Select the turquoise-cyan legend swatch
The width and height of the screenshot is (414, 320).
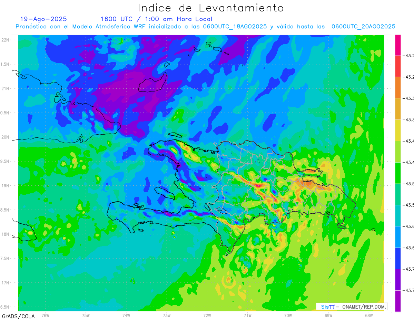click(x=398, y=215)
